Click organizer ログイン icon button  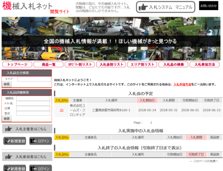[x=40, y=141]
